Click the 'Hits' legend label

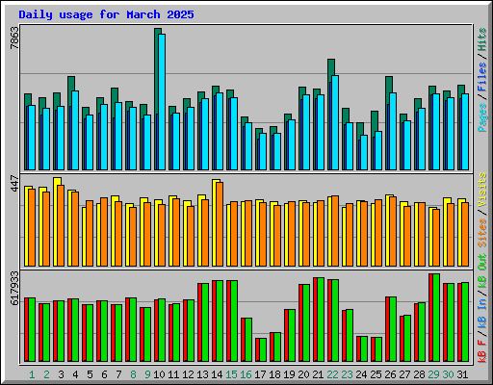(482, 39)
